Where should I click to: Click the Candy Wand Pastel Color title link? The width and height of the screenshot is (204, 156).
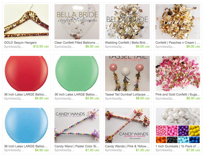click(x=77, y=146)
